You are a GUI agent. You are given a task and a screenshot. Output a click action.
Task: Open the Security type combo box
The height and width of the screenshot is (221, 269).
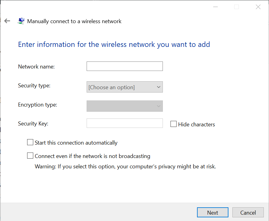pos(125,87)
